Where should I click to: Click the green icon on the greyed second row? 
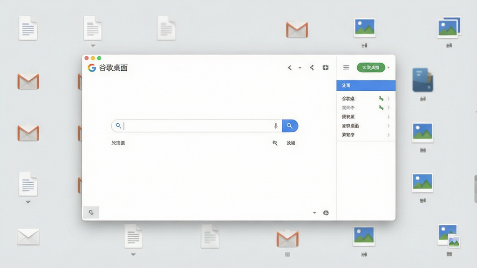pyautogui.click(x=381, y=107)
